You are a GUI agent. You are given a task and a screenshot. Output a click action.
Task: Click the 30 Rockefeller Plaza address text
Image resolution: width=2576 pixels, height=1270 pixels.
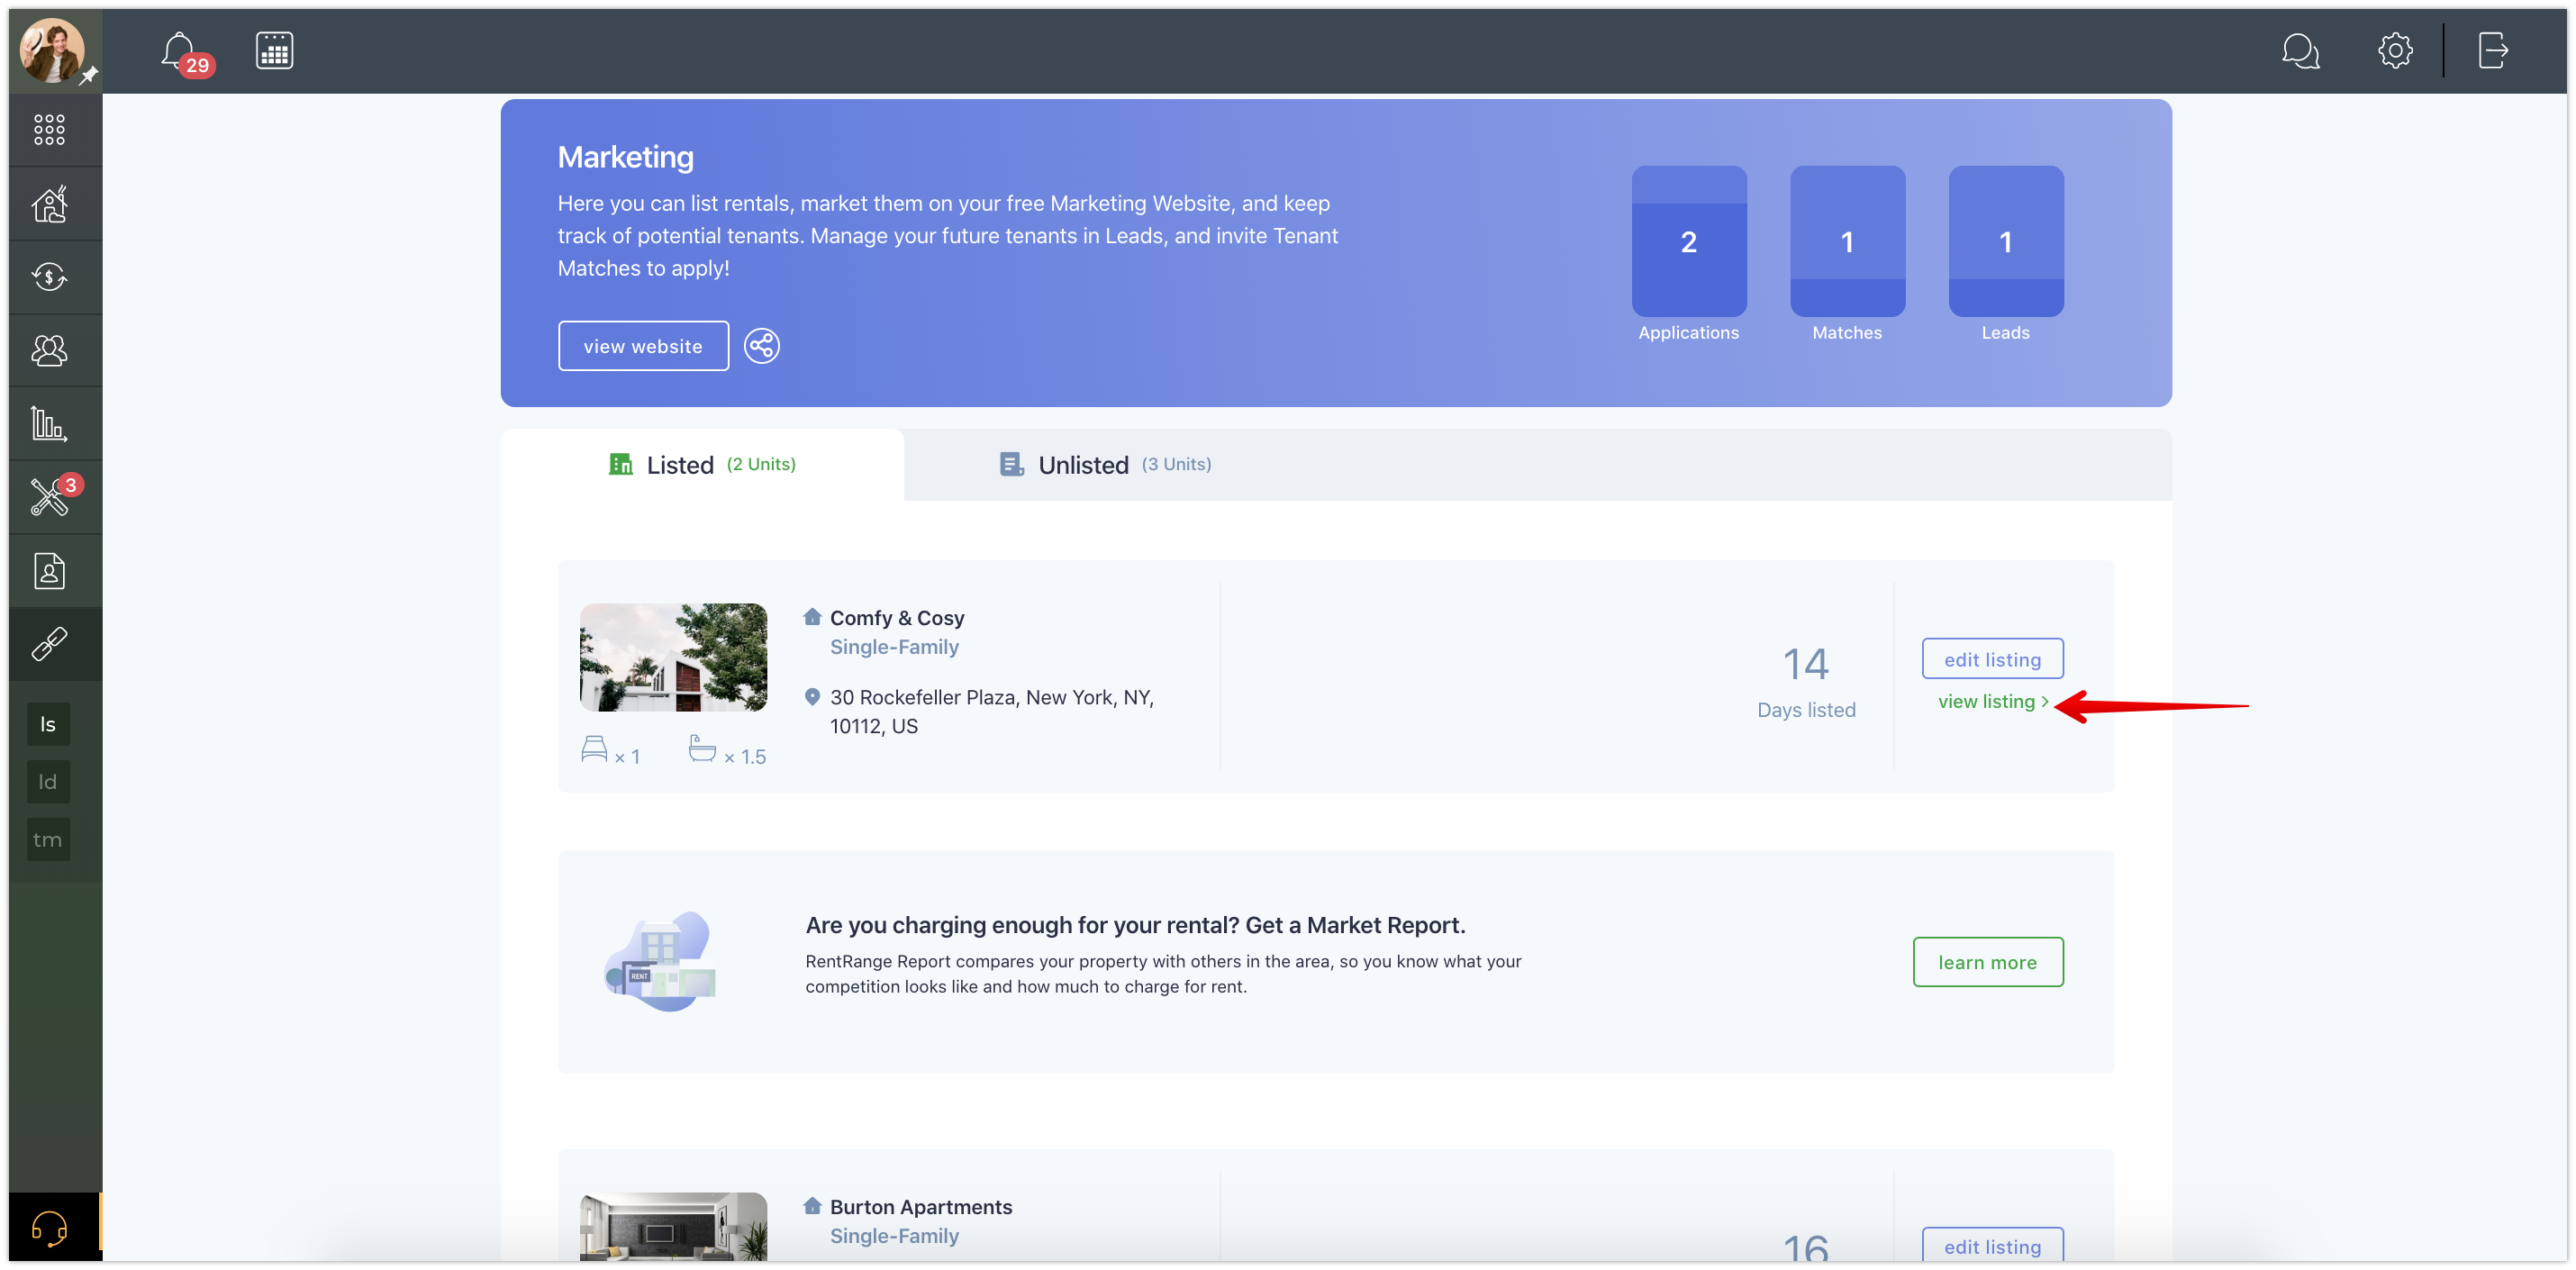tap(991, 711)
